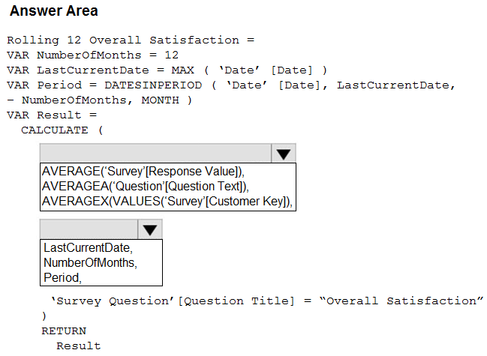Image resolution: width=487 pixels, height=356 pixels.
Task: Pick AVERAGEX(VALUES('Survey'[Customer Key]) option
Action: point(167,202)
